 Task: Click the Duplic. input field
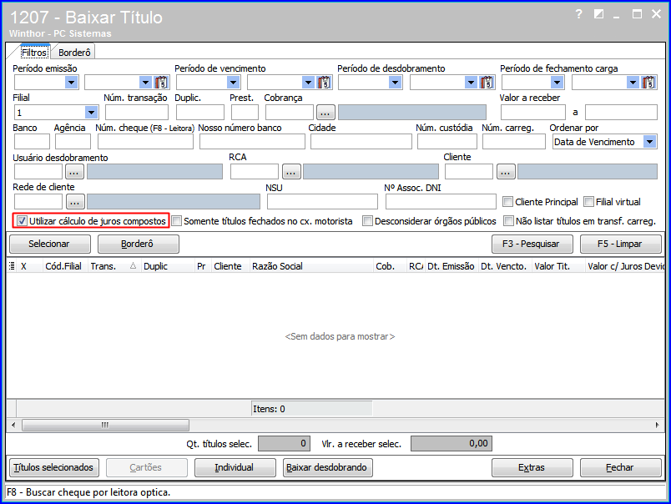point(199,113)
